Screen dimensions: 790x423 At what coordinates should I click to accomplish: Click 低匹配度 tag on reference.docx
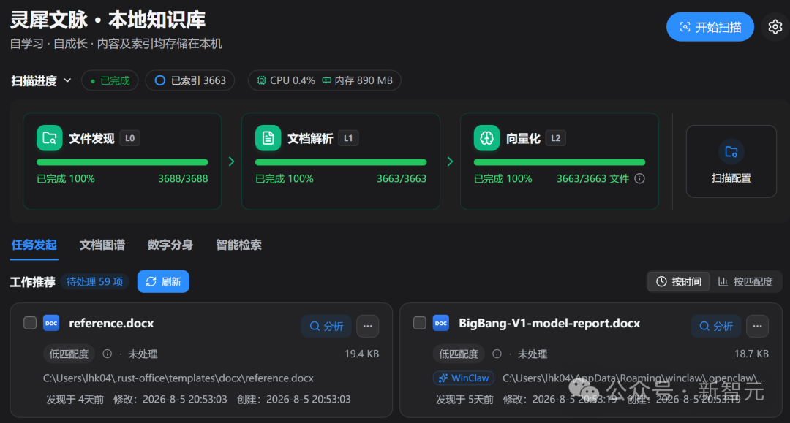pyautogui.click(x=69, y=354)
